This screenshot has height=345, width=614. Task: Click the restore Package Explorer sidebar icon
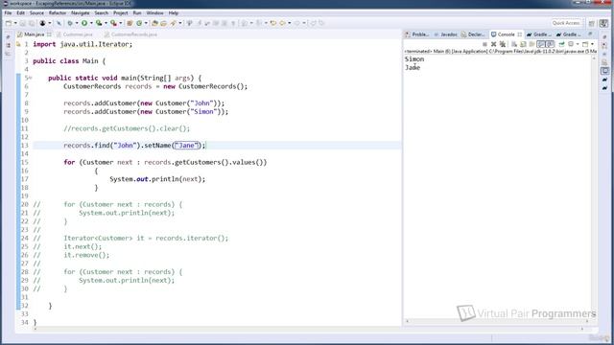click(x=9, y=45)
